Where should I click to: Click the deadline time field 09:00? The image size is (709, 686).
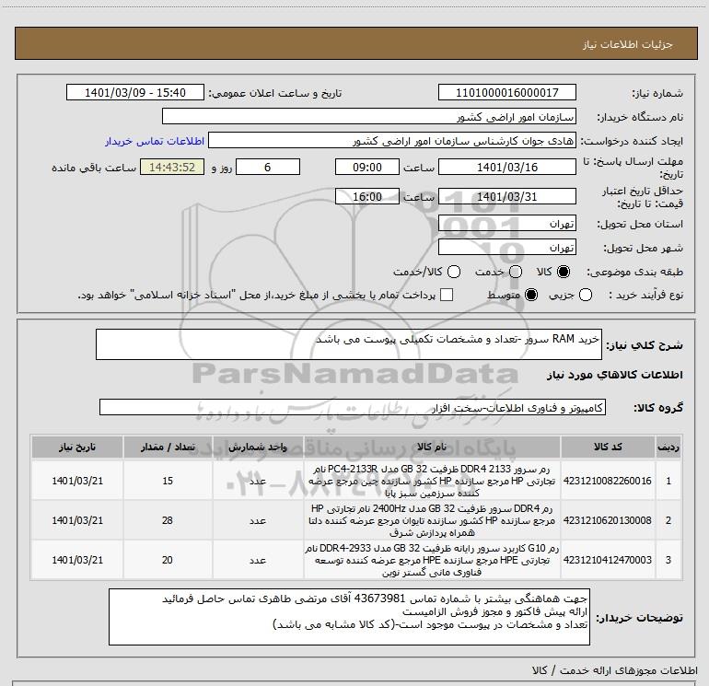(367, 167)
